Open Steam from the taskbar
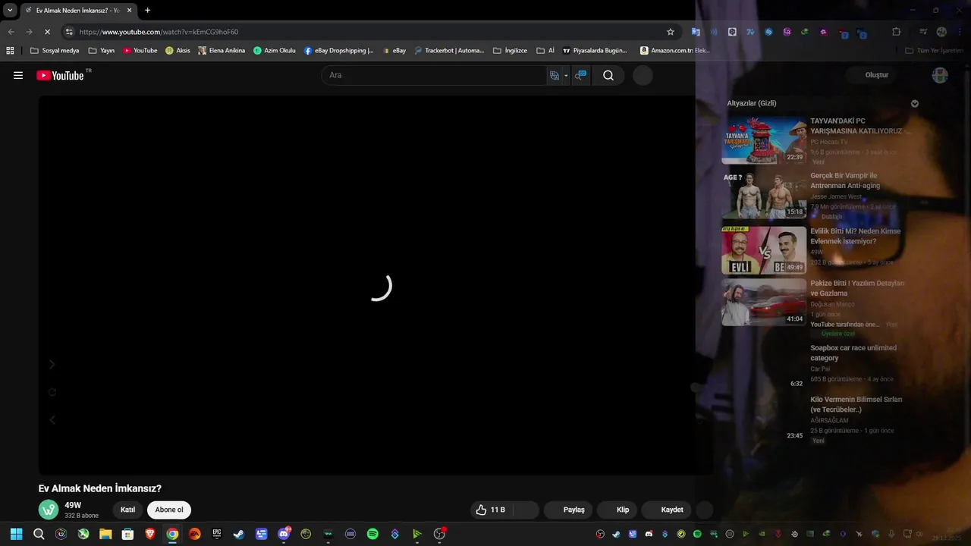971x546 pixels. point(239,534)
